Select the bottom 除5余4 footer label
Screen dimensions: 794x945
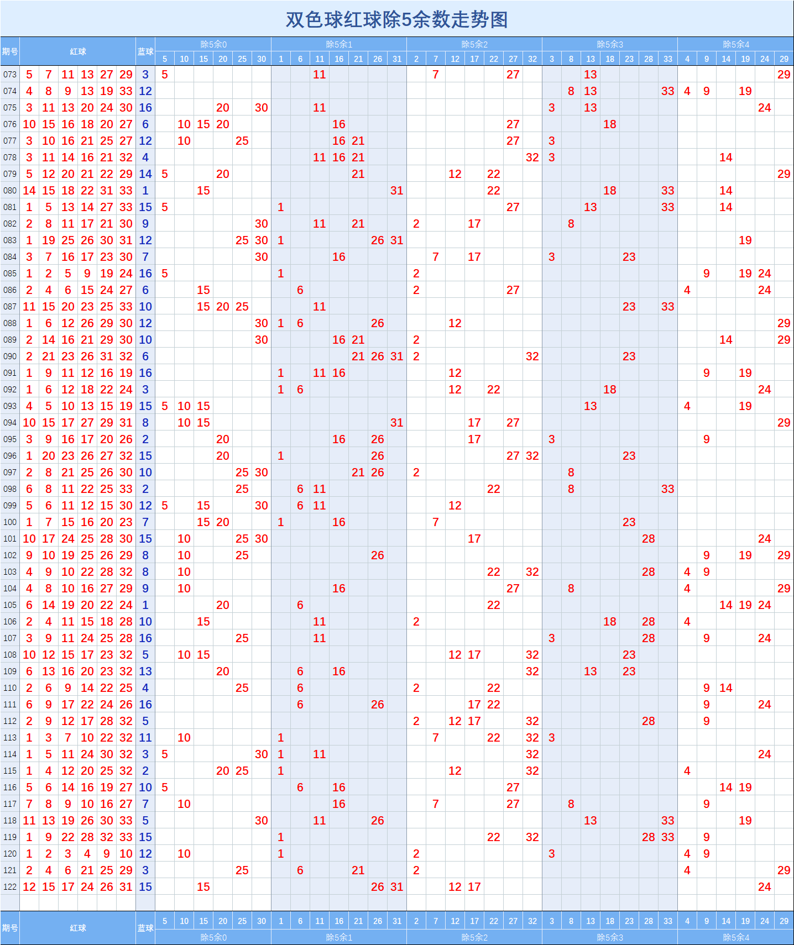coord(736,937)
